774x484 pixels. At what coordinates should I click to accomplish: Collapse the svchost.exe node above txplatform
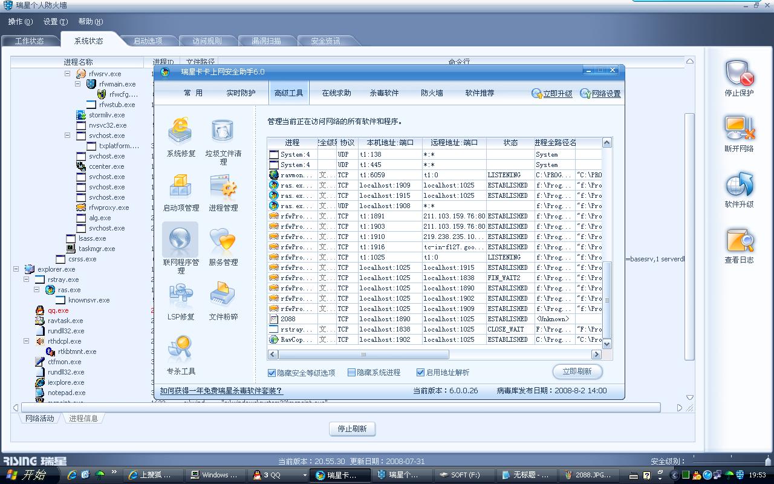tap(68, 136)
